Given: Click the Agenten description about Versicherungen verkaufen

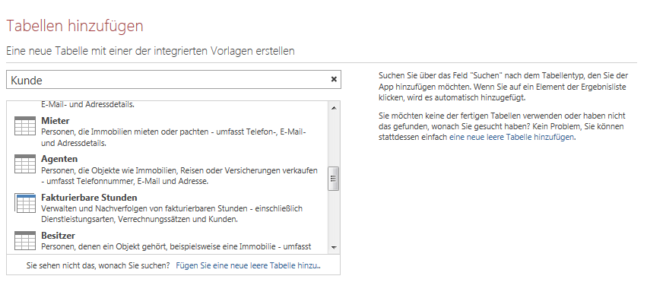Looking at the screenshot, I should click(179, 176).
